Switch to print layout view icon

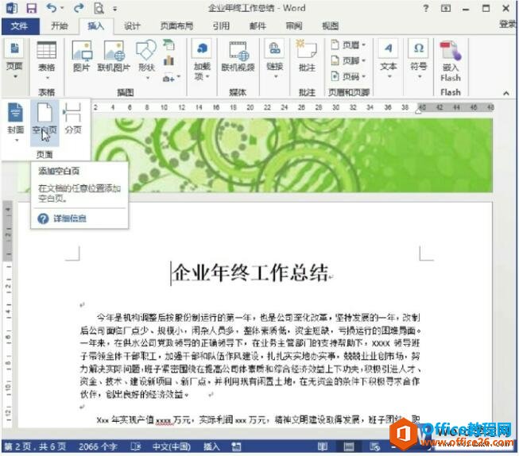click(x=349, y=446)
